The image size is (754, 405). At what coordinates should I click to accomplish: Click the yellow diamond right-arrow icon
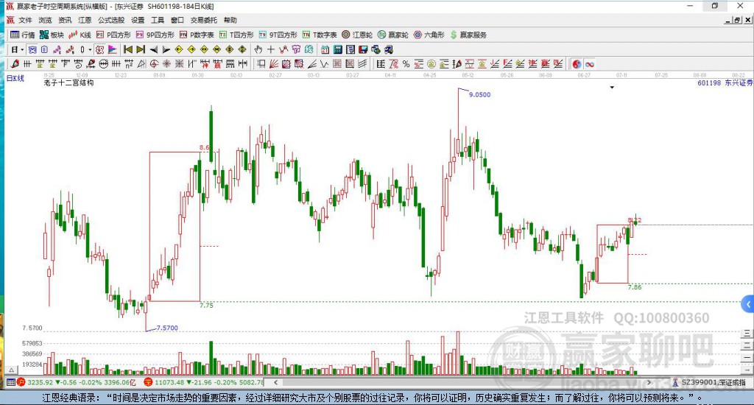click(191, 49)
